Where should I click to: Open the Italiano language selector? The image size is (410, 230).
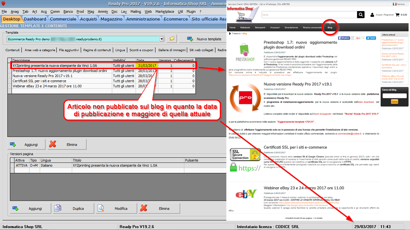(399, 4)
